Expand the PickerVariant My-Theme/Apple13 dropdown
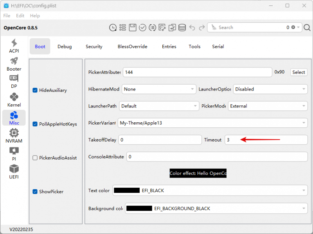Image resolution: width=313 pixels, height=234 pixels. point(212,123)
